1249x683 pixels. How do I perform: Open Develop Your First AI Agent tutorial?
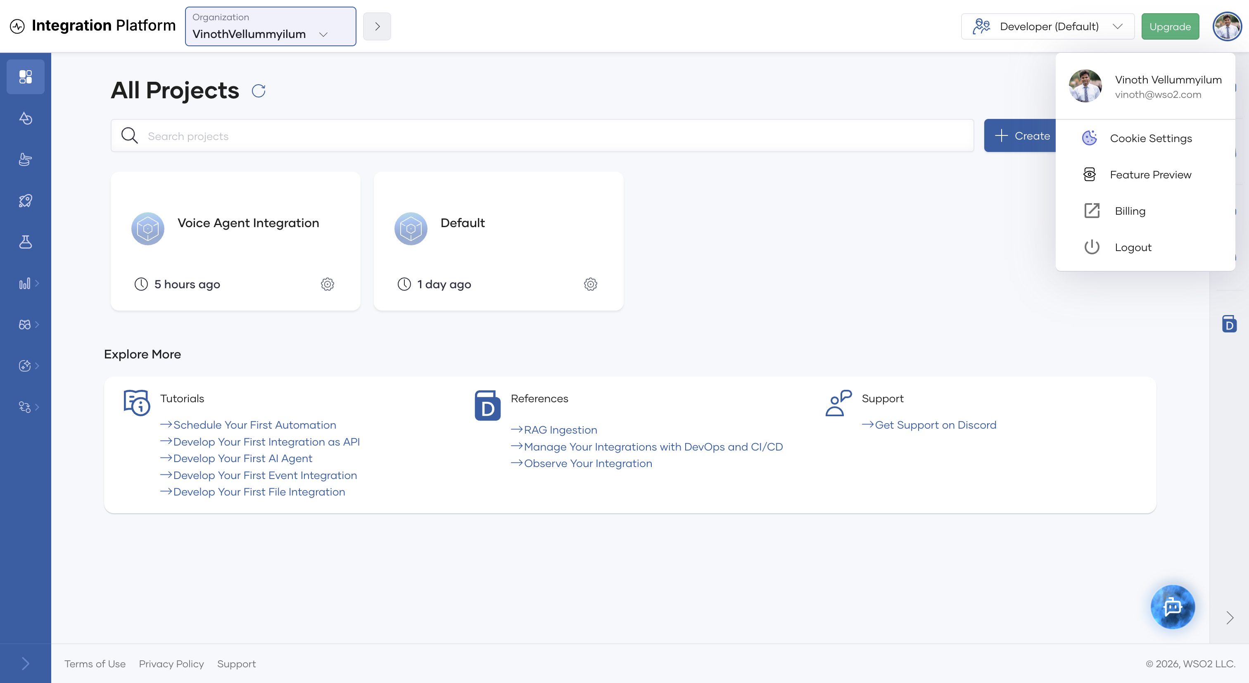(242, 458)
